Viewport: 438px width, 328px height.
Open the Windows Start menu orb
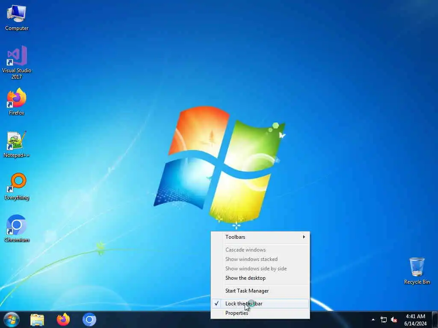12,319
